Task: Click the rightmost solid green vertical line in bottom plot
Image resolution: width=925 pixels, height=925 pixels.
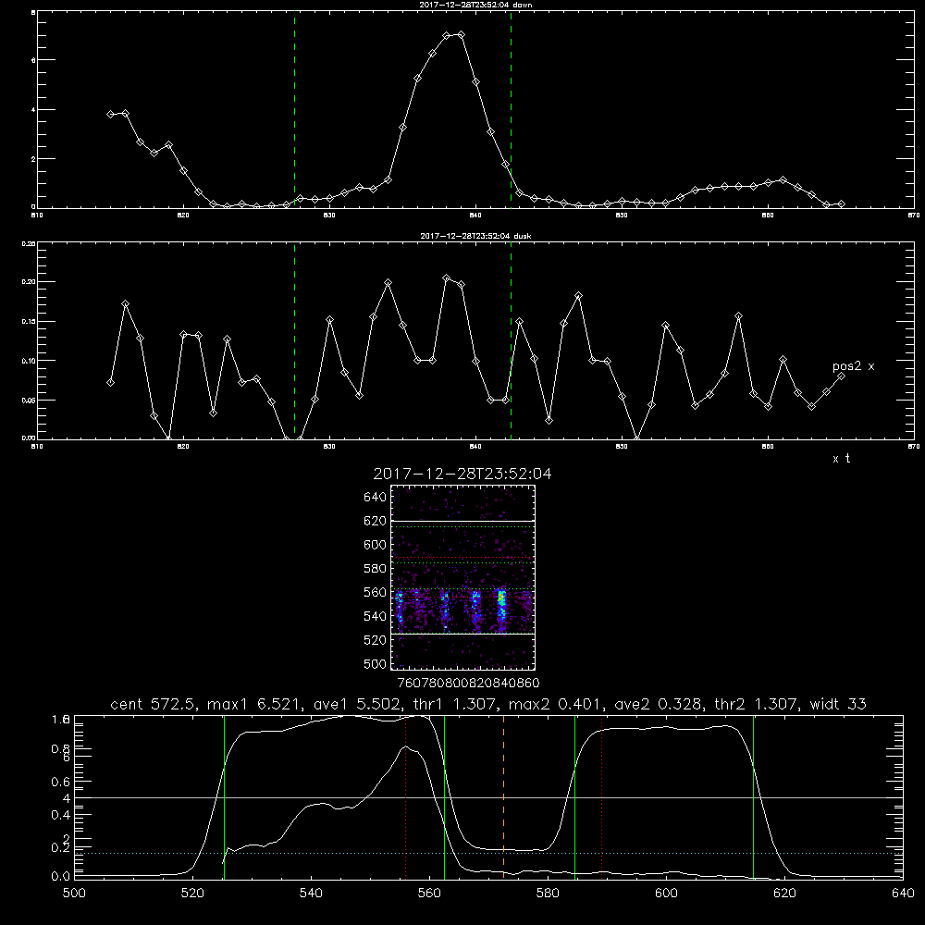Action: pyautogui.click(x=753, y=797)
